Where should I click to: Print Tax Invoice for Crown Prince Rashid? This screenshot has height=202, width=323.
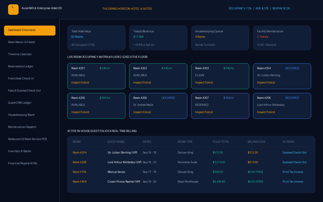pos(293,182)
